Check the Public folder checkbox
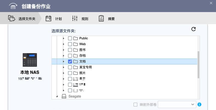 (x=70, y=38)
